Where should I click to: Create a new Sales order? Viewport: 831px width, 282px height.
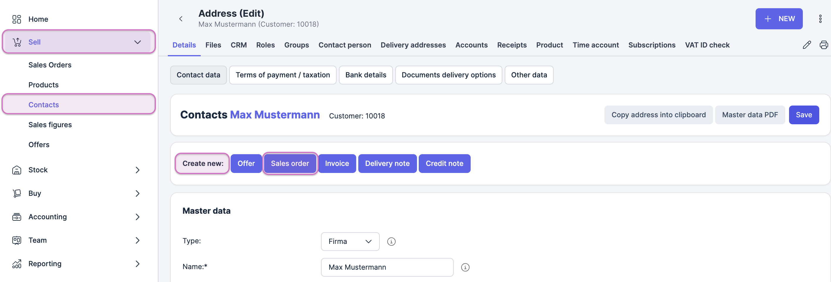point(290,163)
